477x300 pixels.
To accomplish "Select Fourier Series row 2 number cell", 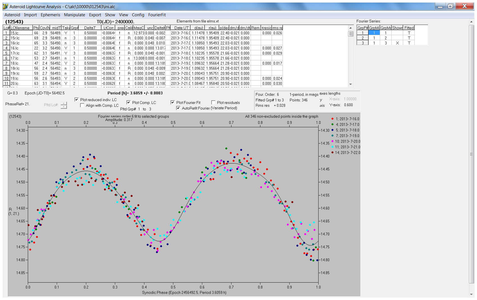I will tap(362, 38).
